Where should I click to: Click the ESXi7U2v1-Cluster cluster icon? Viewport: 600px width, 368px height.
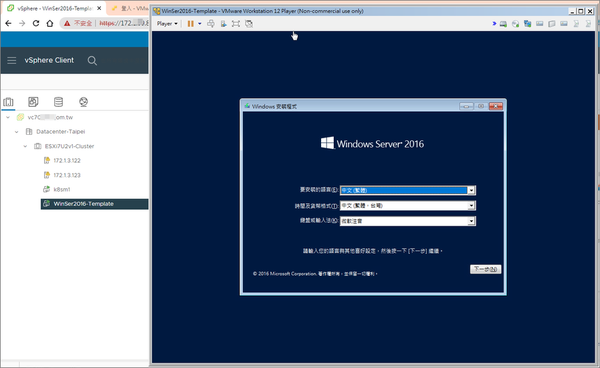coord(37,146)
